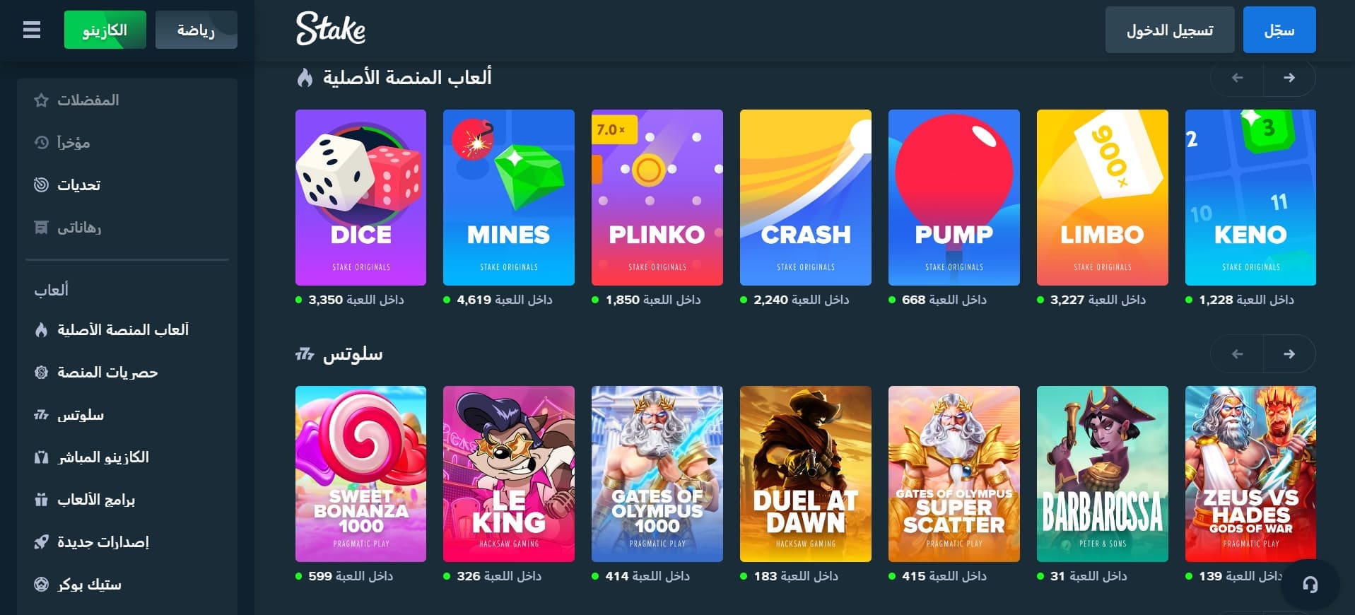Image resolution: width=1355 pixels, height=615 pixels.
Task: Switch to the رياضة tab
Action: click(196, 30)
